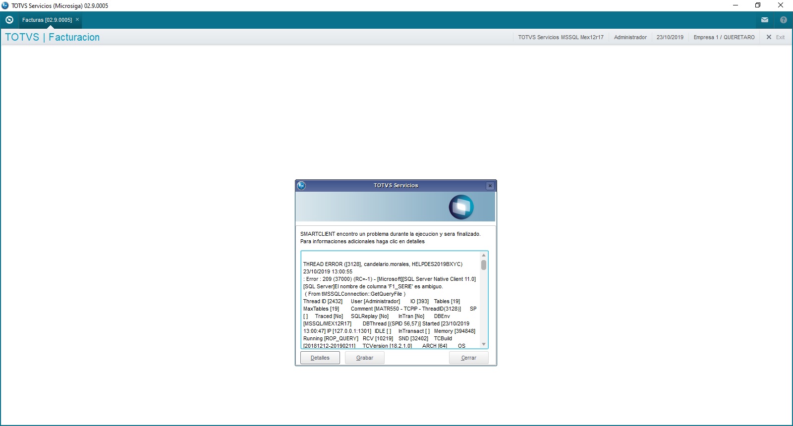Click the From tMSSQLConnection::GetQueryFile line
Screen dimensions: 793x426
pos(356,294)
